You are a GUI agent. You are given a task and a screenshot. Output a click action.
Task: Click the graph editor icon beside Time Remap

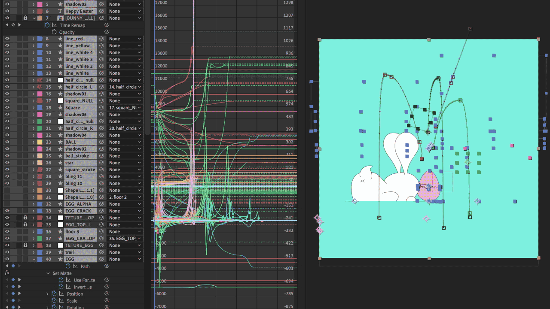tap(55, 25)
